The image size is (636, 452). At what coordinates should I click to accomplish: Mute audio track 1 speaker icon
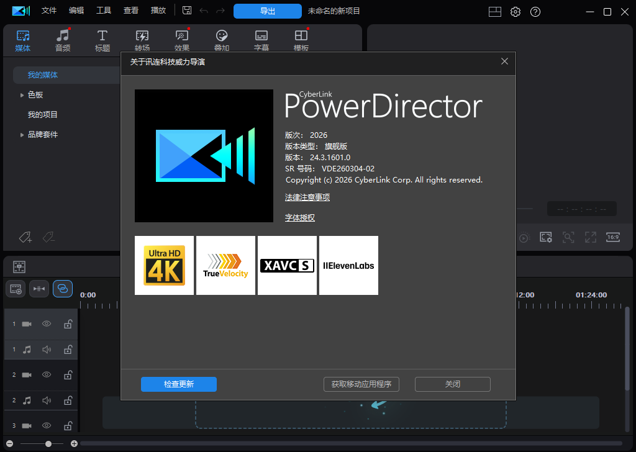(x=47, y=350)
